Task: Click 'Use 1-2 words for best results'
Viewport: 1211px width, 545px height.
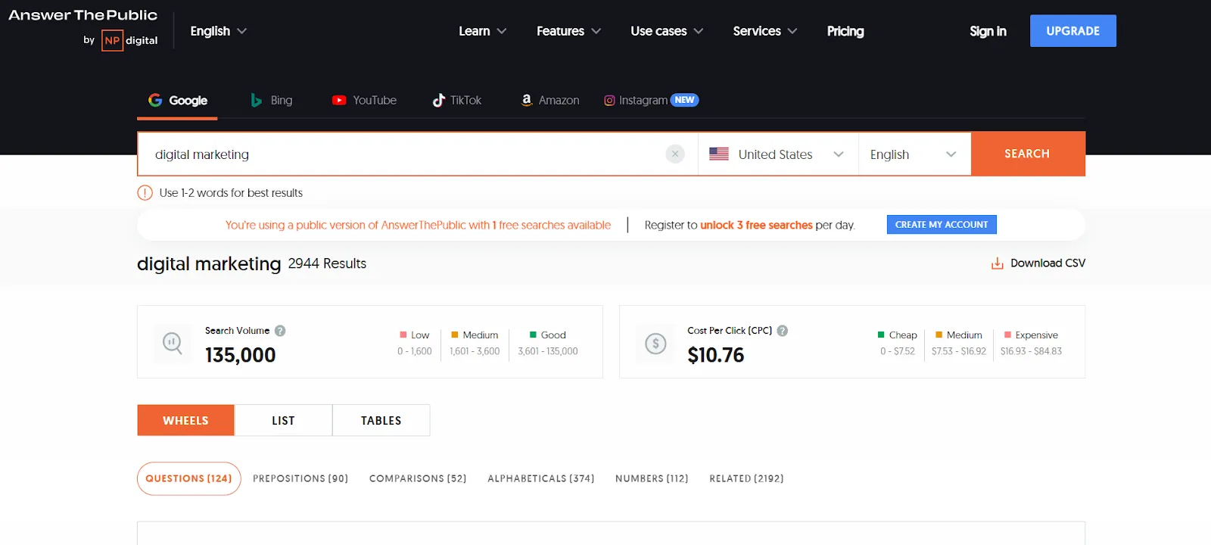Action: point(231,193)
